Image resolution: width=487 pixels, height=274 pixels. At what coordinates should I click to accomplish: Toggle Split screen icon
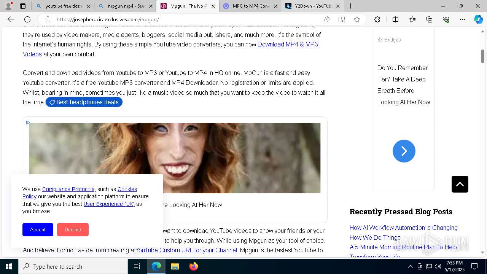coord(395,19)
